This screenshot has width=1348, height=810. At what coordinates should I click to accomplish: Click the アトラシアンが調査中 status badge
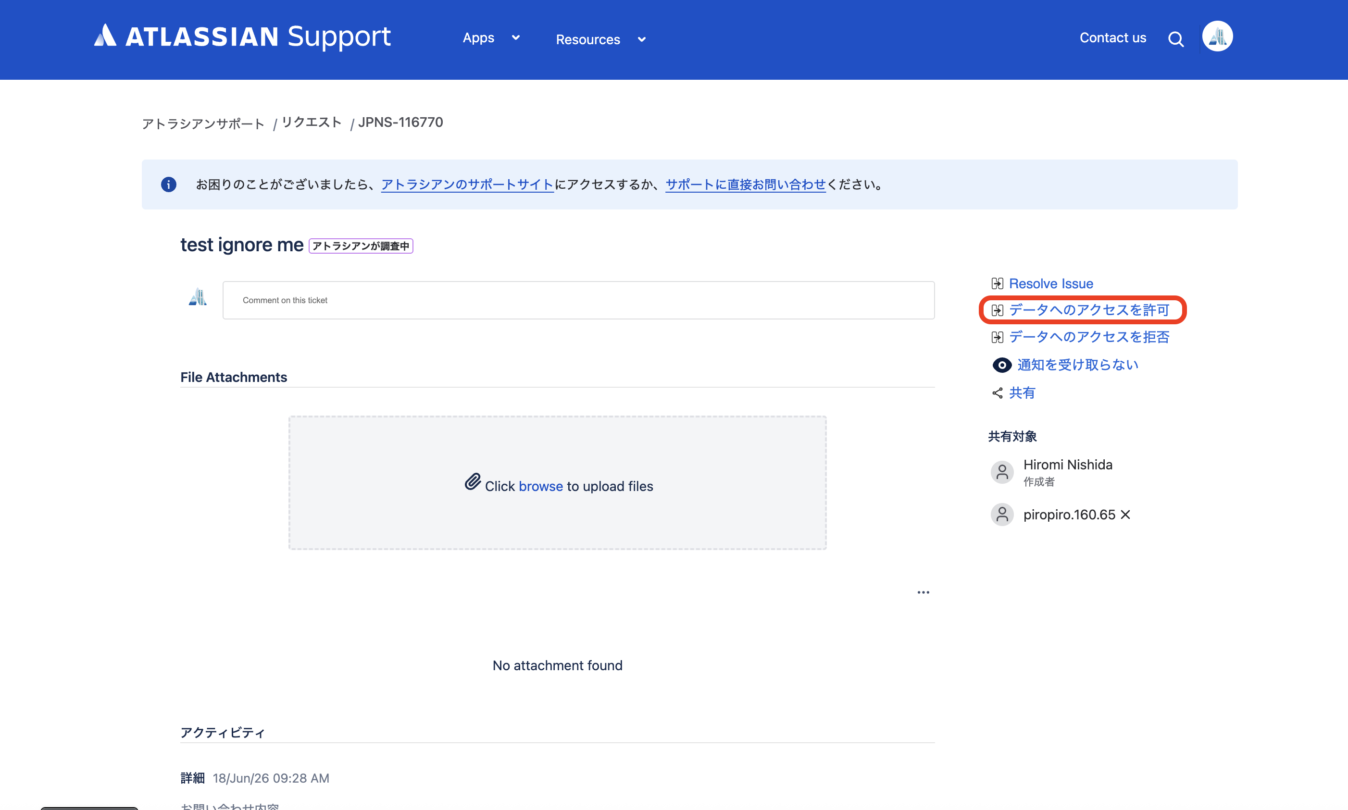[361, 246]
